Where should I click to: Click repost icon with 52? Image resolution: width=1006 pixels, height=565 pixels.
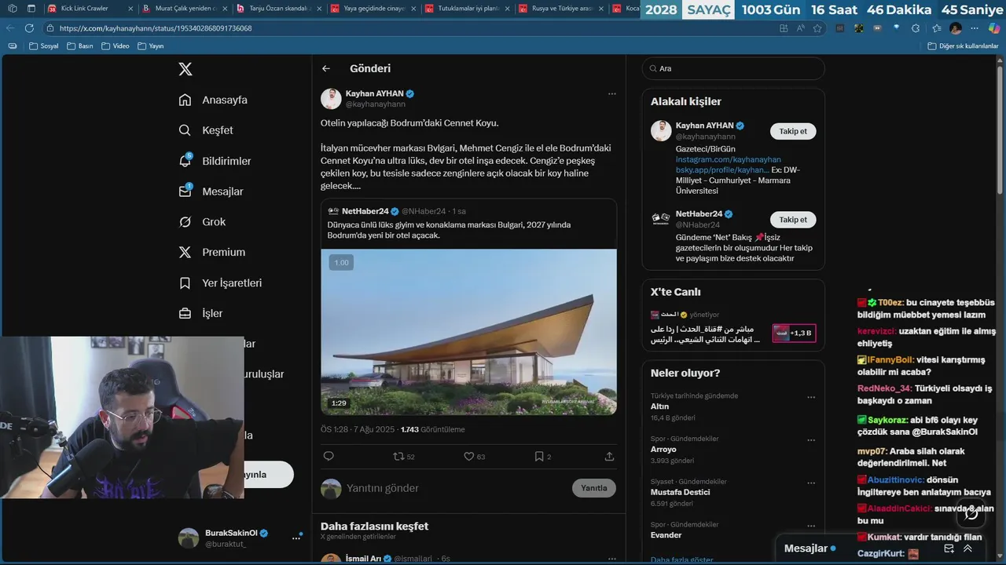click(404, 456)
